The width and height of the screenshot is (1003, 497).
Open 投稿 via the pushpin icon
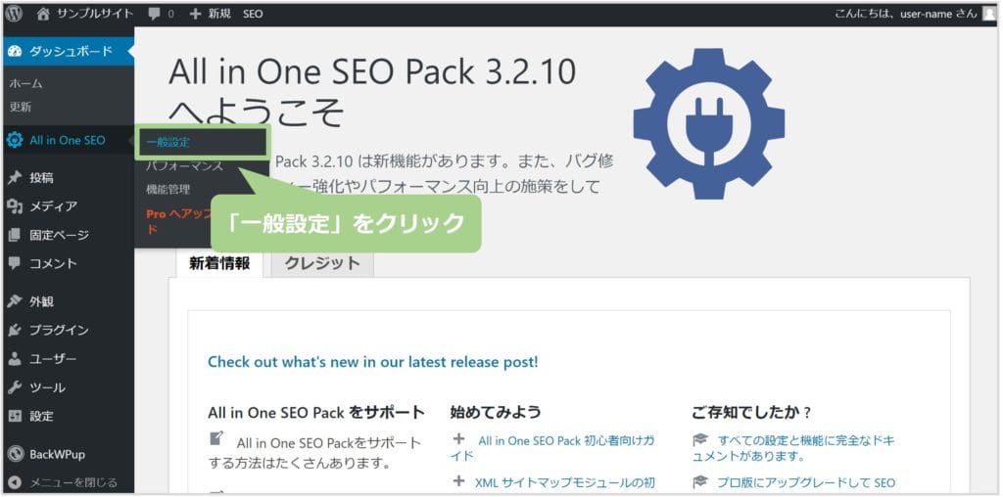tap(15, 178)
